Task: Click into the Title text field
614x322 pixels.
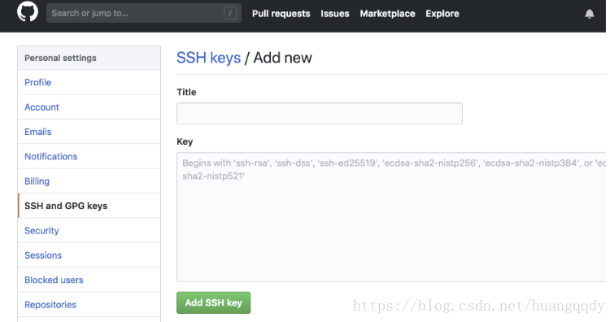Action: [x=319, y=114]
